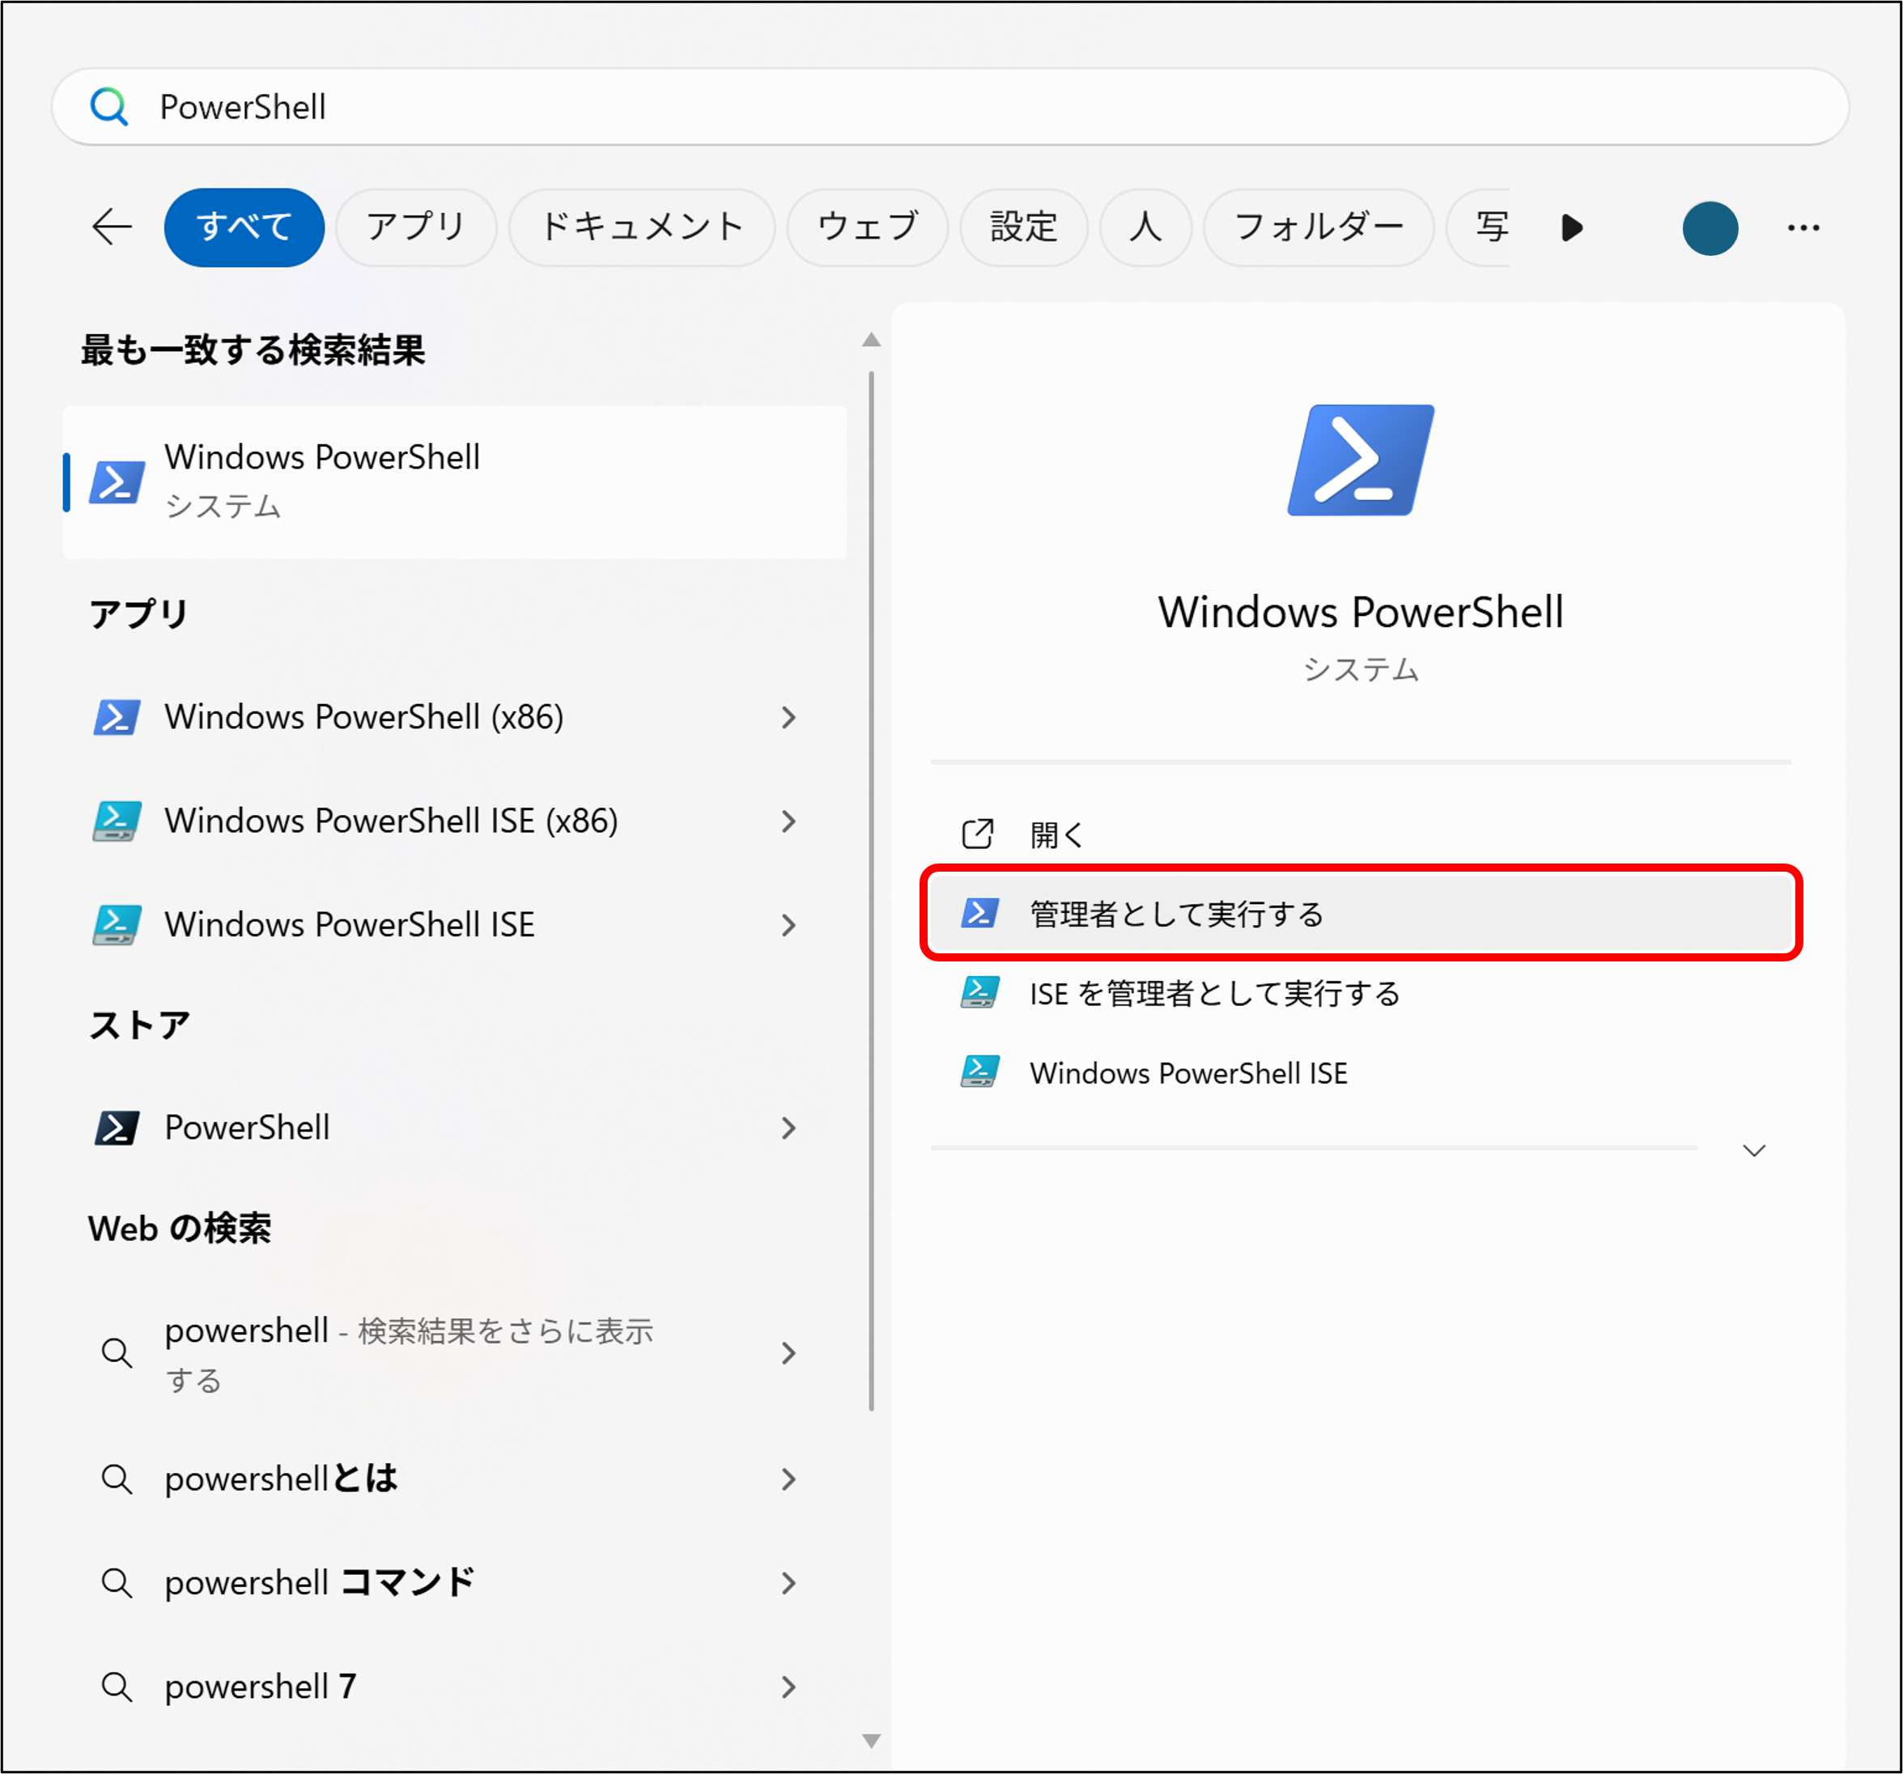
Task: Expand Windows PowerShell (x86) chevron
Action: pyautogui.click(x=788, y=718)
